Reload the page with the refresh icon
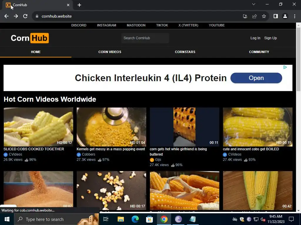301x225 pixels. click(25, 16)
